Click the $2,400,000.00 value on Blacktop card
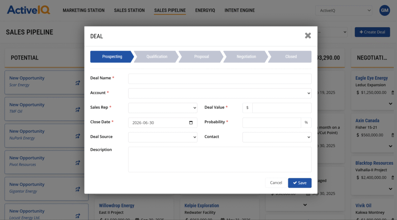397x220 pixels. click(x=373, y=177)
